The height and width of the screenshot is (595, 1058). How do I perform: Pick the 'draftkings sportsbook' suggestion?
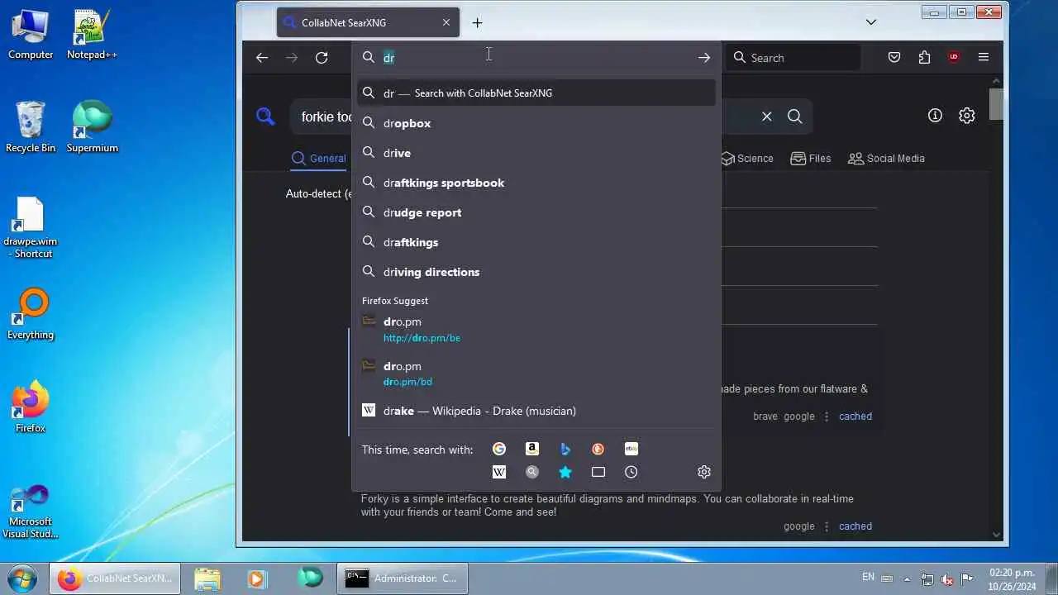pos(536,183)
